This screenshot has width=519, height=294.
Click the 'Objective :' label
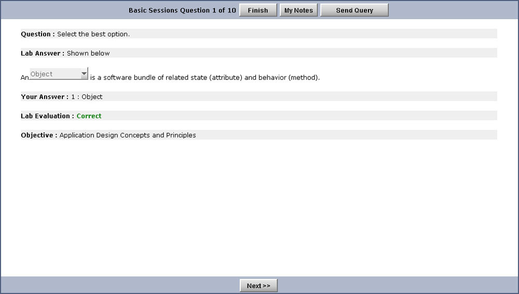point(39,135)
